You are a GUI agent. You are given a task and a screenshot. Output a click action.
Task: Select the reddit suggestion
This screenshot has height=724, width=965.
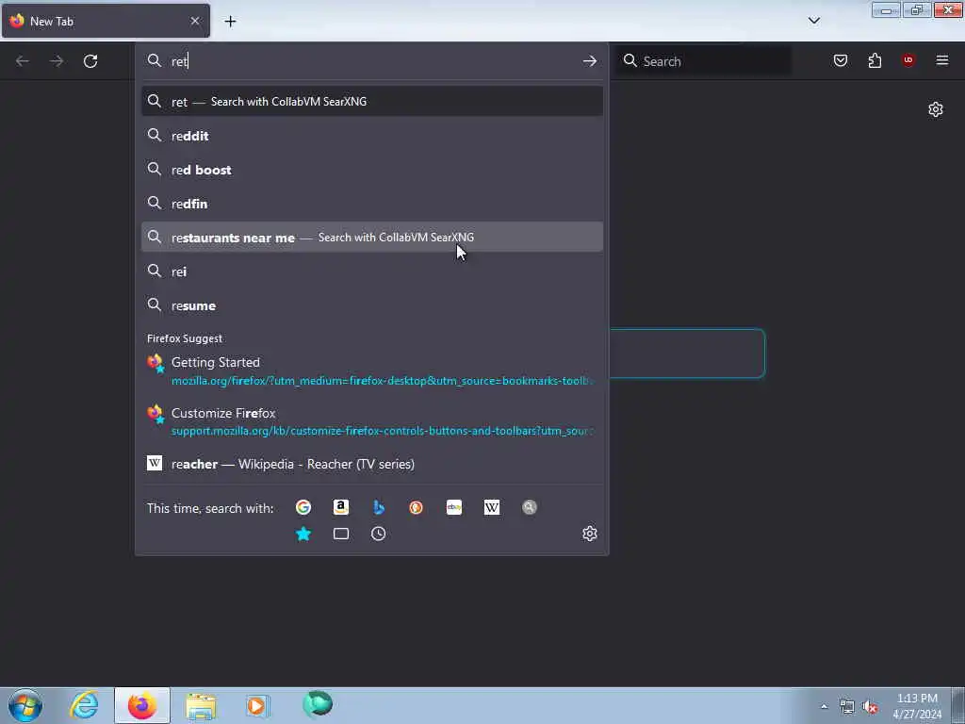click(371, 136)
